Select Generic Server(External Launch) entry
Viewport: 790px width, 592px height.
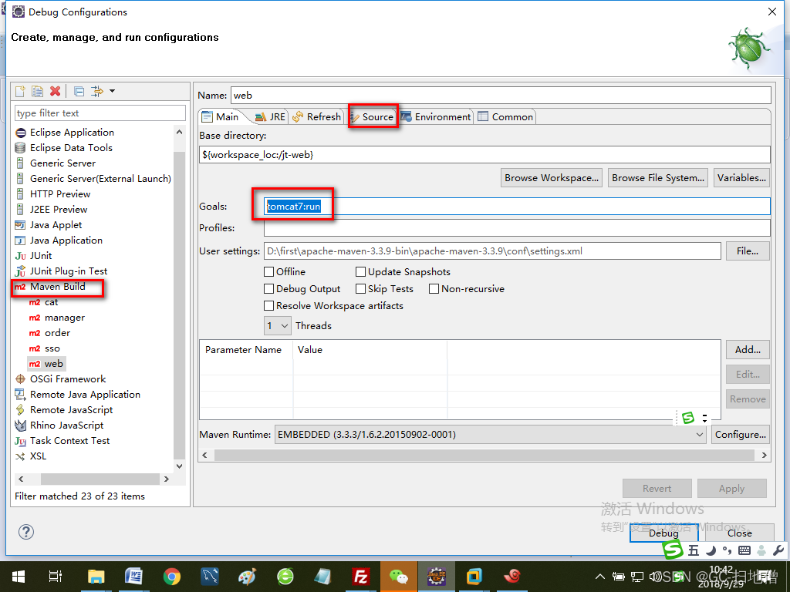pos(100,179)
